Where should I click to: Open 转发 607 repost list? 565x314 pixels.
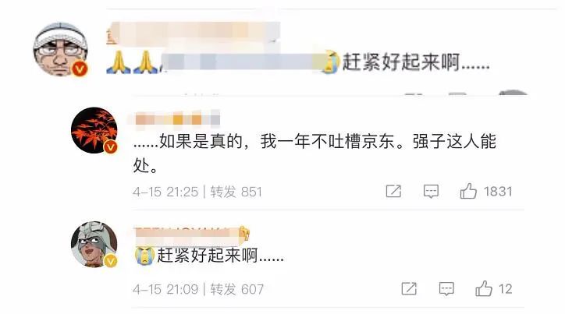click(x=236, y=289)
